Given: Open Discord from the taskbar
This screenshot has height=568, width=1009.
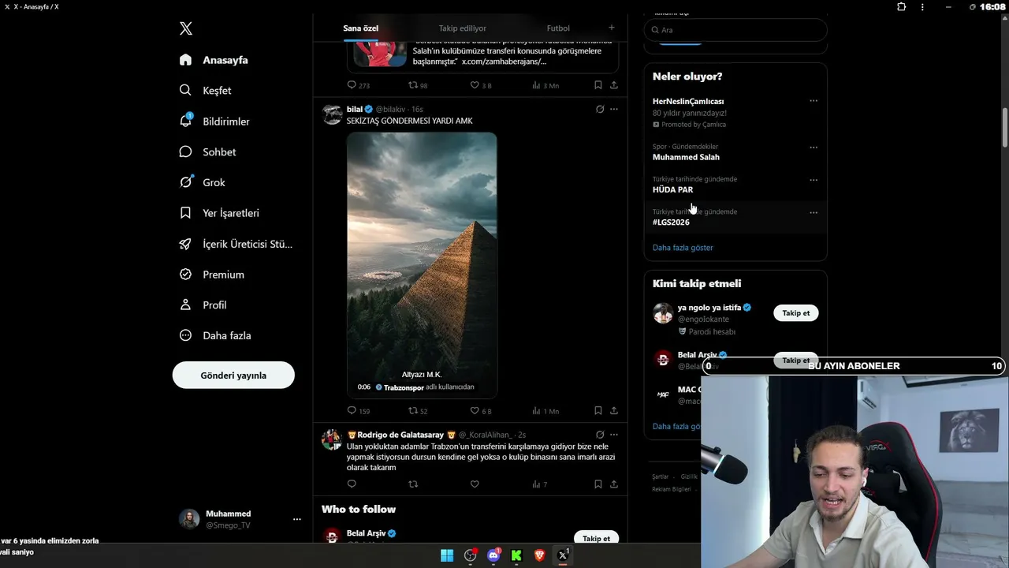Looking at the screenshot, I should point(493,555).
